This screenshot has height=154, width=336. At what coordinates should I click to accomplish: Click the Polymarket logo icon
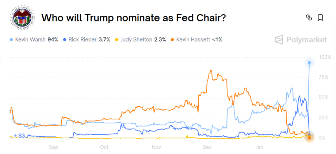point(279,40)
